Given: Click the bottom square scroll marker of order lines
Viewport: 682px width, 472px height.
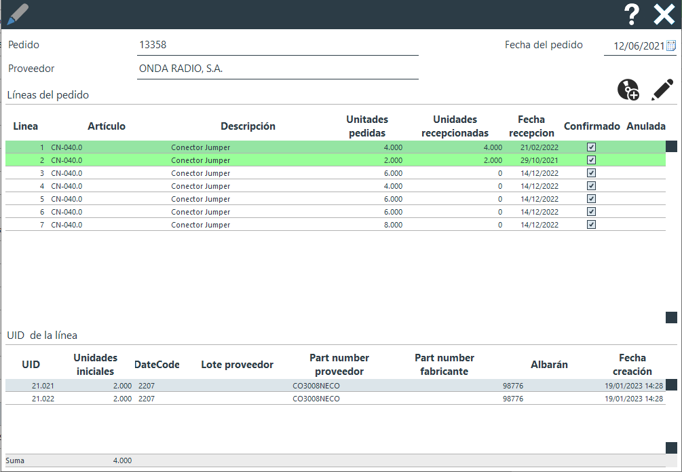Looking at the screenshot, I should 671,317.
